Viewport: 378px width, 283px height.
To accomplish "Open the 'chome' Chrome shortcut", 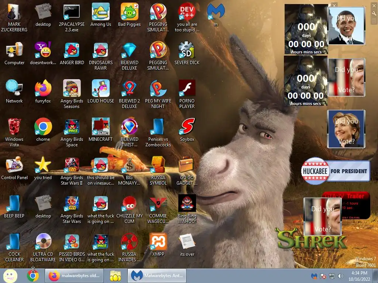I will point(43,130).
